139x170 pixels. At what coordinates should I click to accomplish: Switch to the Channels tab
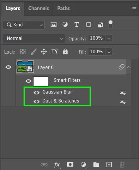click(39, 9)
